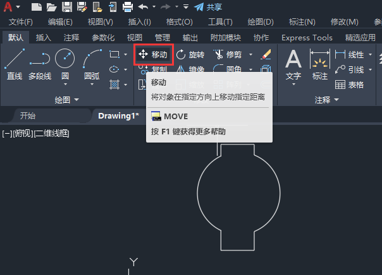Plot the drawing with the printer icon
Image resolution: width=382 pixels, height=275 pixels.
coord(128,7)
